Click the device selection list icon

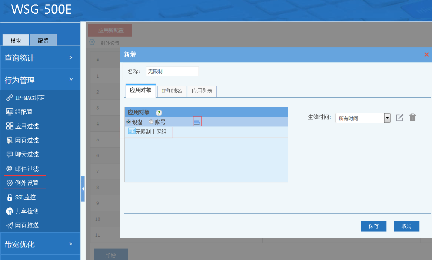(x=197, y=121)
